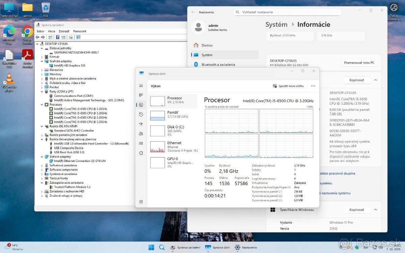Viewport: 405px width, 253px height.
Task: Open Performance view in Správca úloh sidebar
Action: [x=141, y=105]
